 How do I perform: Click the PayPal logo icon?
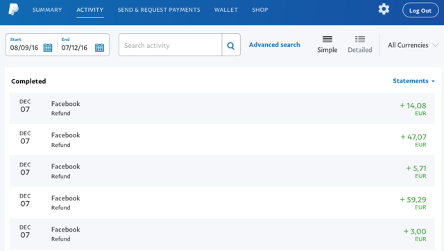pos(13,10)
